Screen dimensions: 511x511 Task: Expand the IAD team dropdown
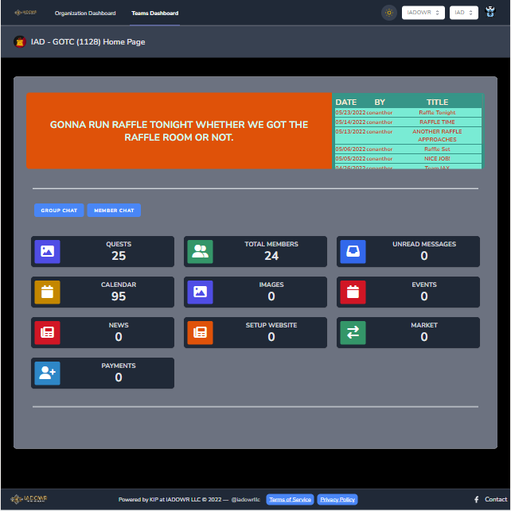463,13
